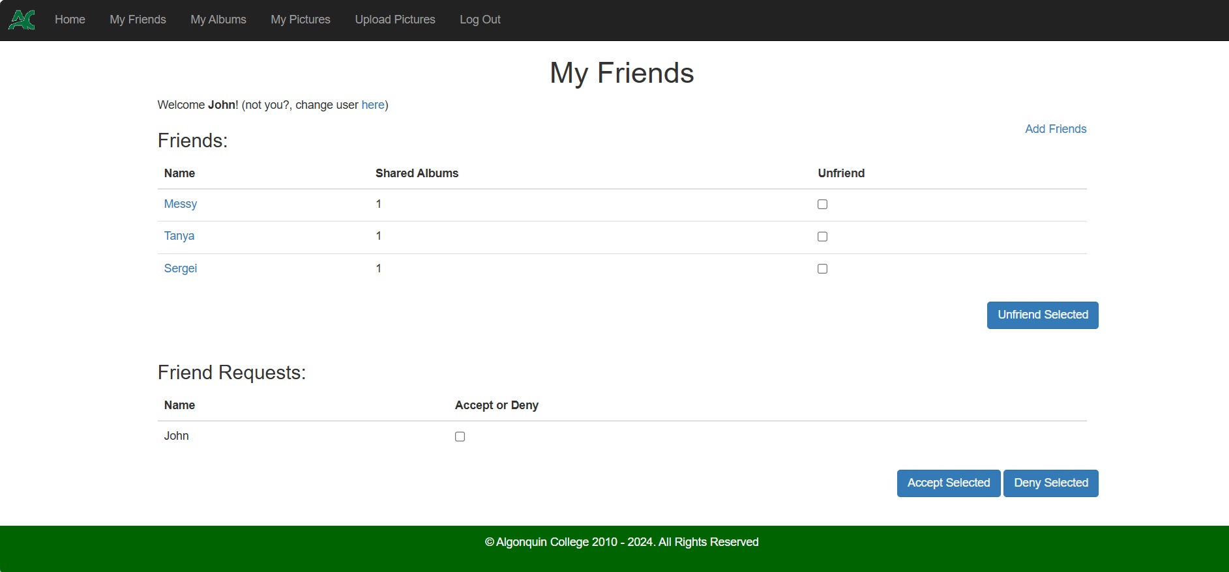Open the Add Friends link
The width and height of the screenshot is (1229, 572).
pos(1055,129)
